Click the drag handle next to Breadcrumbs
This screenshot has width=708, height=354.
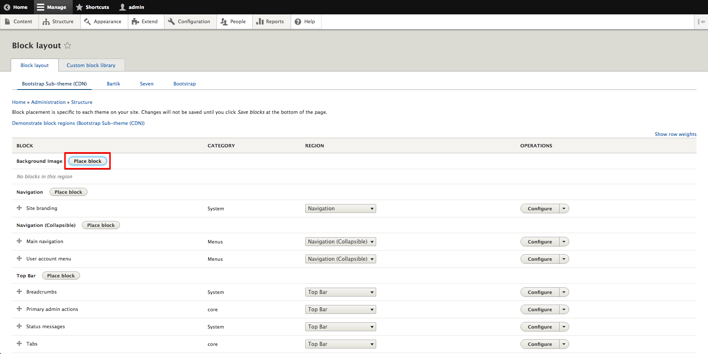point(19,292)
